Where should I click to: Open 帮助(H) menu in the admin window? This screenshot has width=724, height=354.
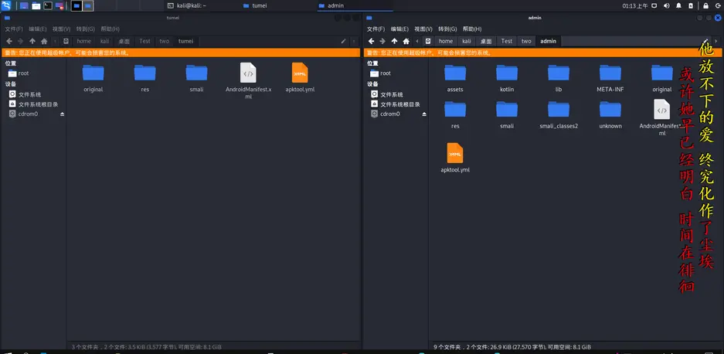pos(472,29)
